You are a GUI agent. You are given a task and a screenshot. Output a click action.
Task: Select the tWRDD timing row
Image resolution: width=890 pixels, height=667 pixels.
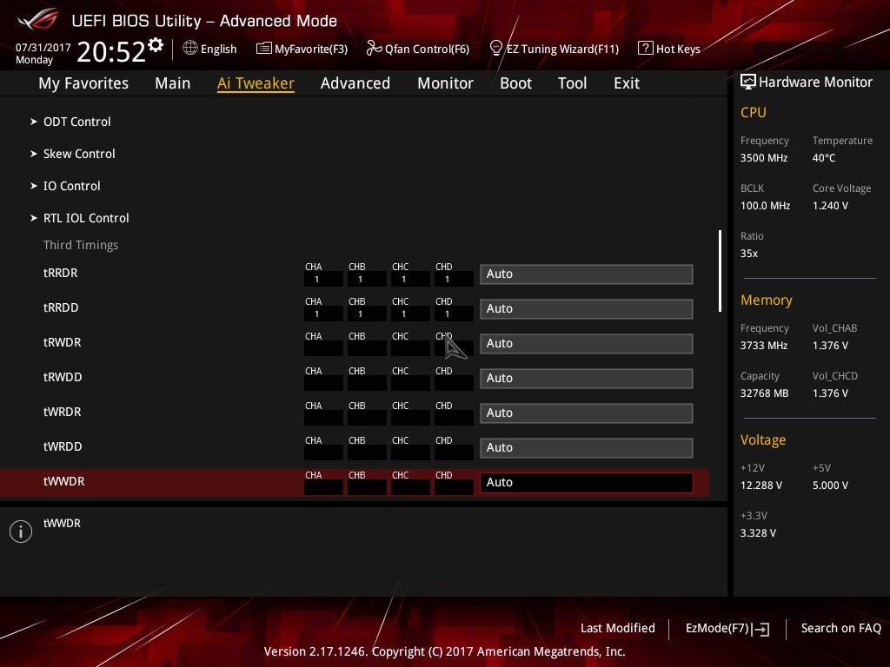click(63, 446)
